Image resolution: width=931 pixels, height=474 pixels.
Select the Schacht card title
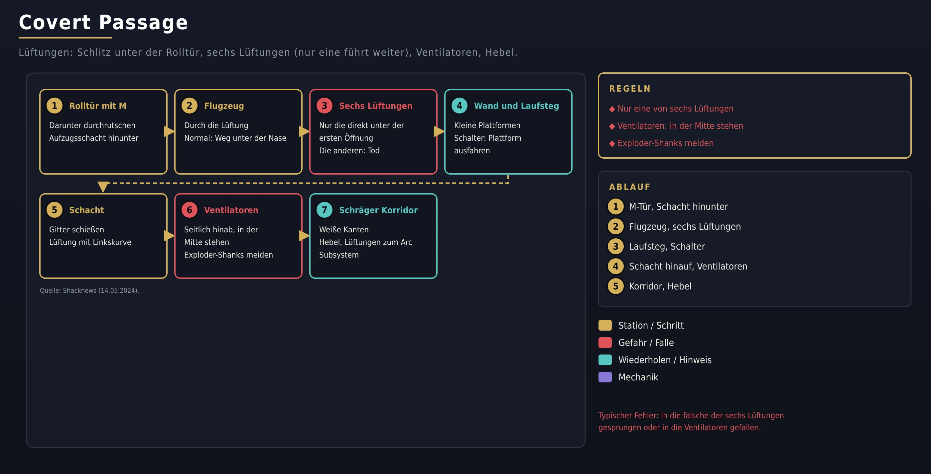pos(86,210)
